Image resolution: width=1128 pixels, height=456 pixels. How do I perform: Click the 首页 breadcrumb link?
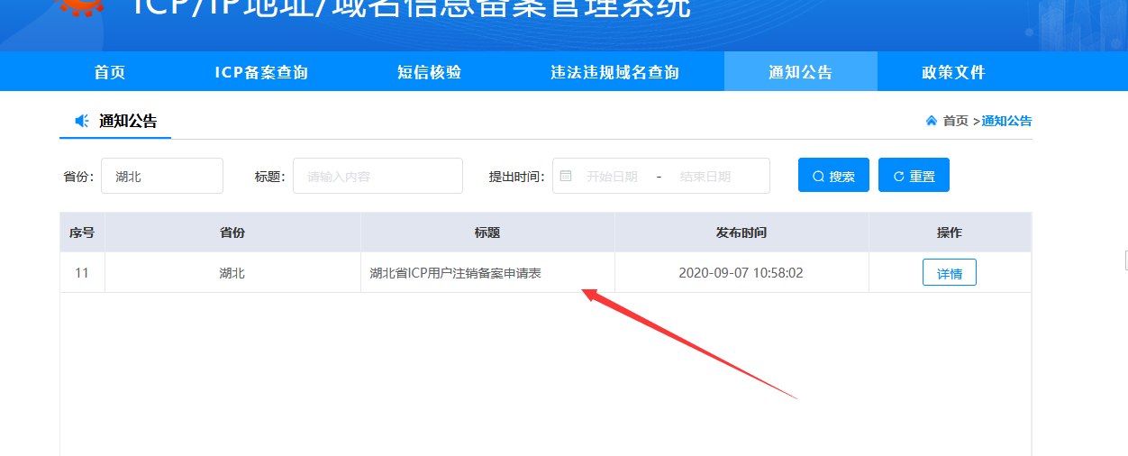[955, 121]
